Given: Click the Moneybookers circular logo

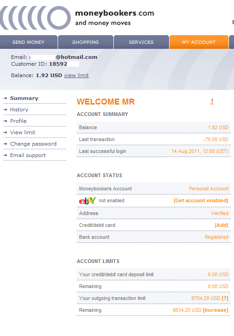Looking at the screenshot, I should [x=35, y=18].
